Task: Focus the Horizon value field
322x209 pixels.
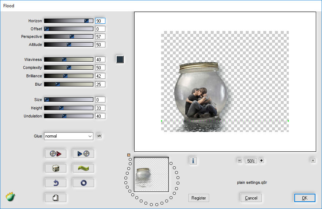Action: click(100, 21)
